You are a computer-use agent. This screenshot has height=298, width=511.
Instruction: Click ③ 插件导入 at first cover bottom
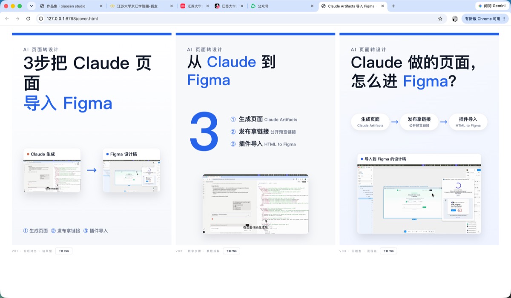(x=95, y=231)
